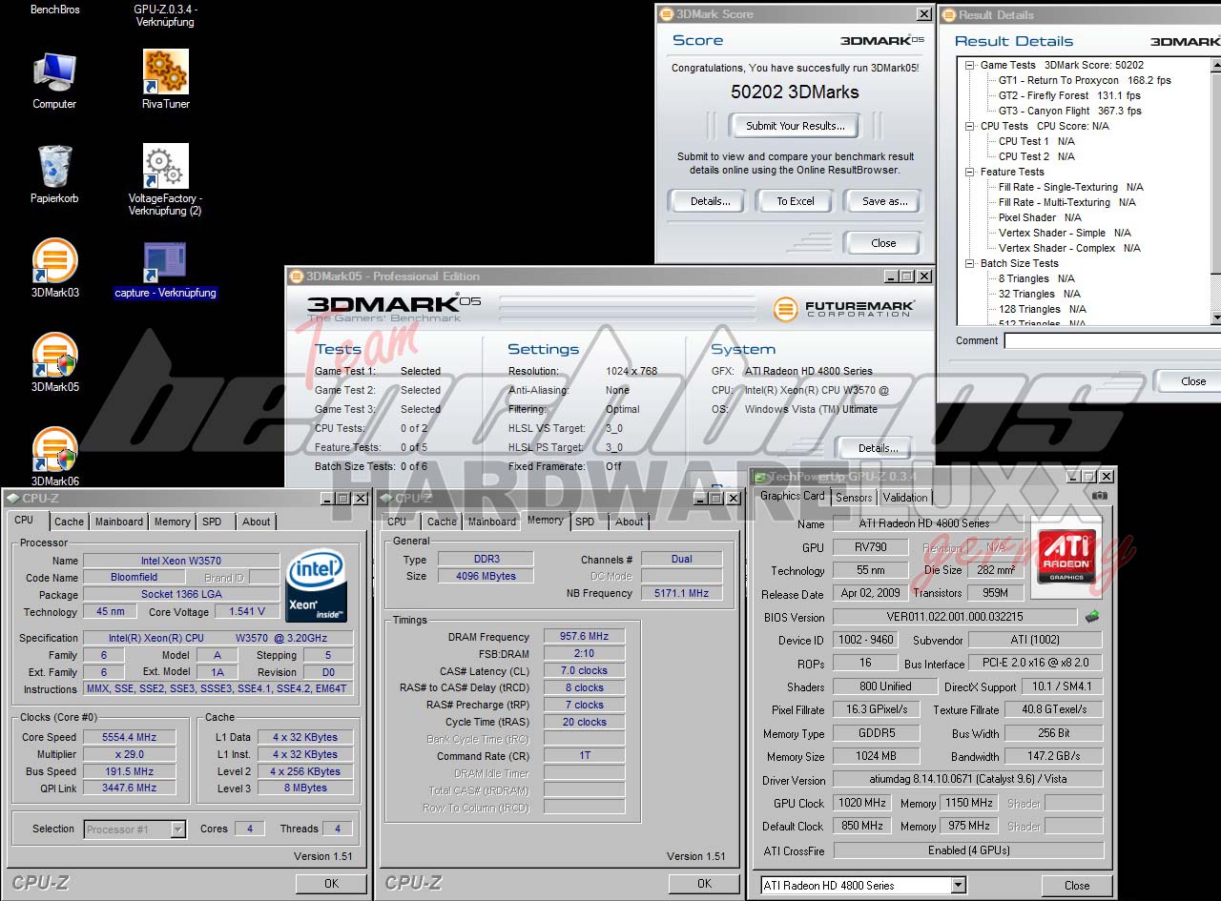Switch to the Sensors tab in GPU-Z
1221x901 pixels.
tap(854, 498)
